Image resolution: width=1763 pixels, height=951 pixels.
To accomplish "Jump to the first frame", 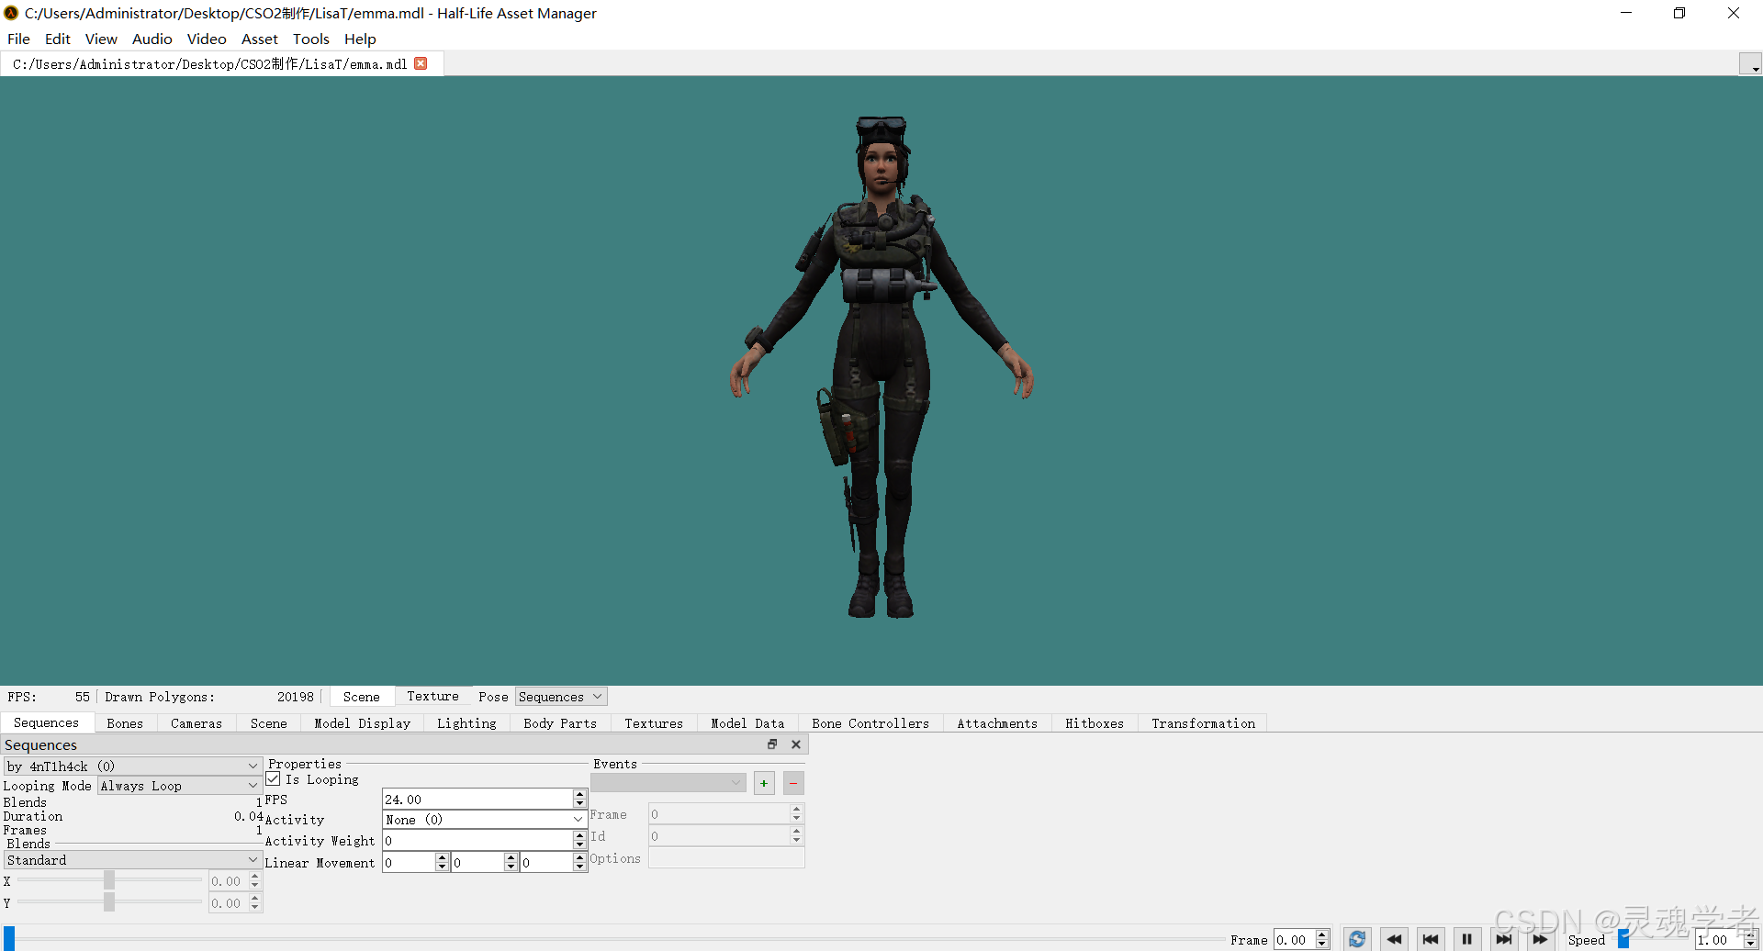I will pos(1431,939).
